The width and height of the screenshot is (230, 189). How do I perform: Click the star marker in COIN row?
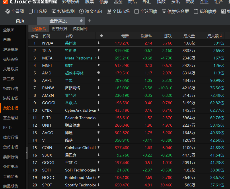click(x=99, y=147)
